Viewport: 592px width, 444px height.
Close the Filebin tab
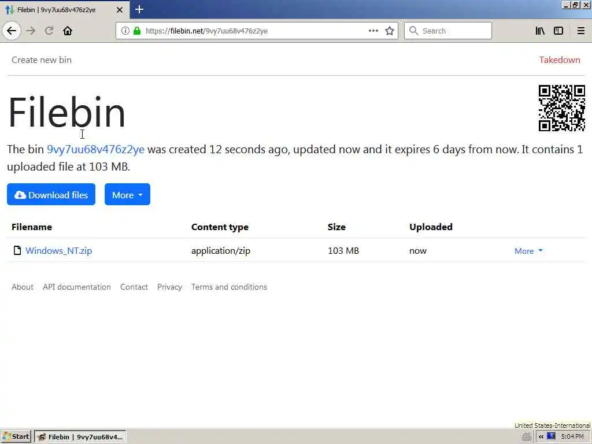[120, 10]
